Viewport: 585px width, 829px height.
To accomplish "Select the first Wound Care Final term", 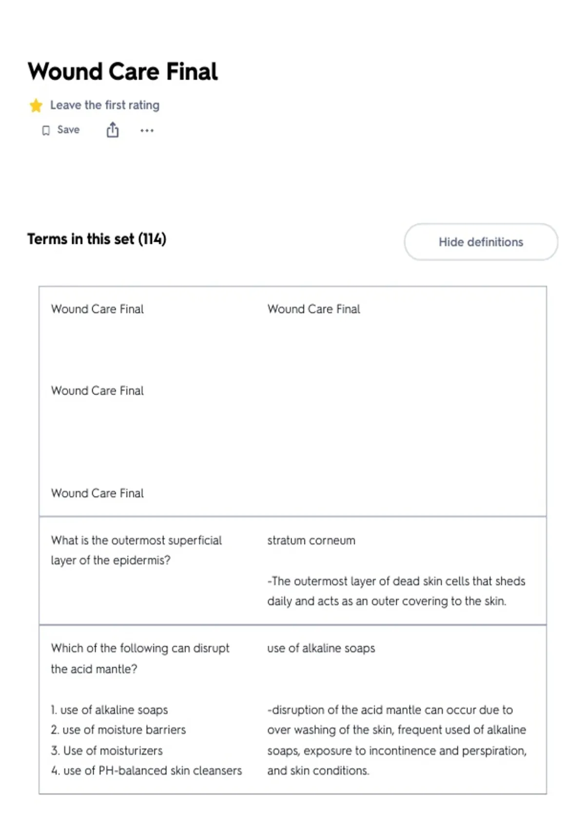I will click(97, 309).
